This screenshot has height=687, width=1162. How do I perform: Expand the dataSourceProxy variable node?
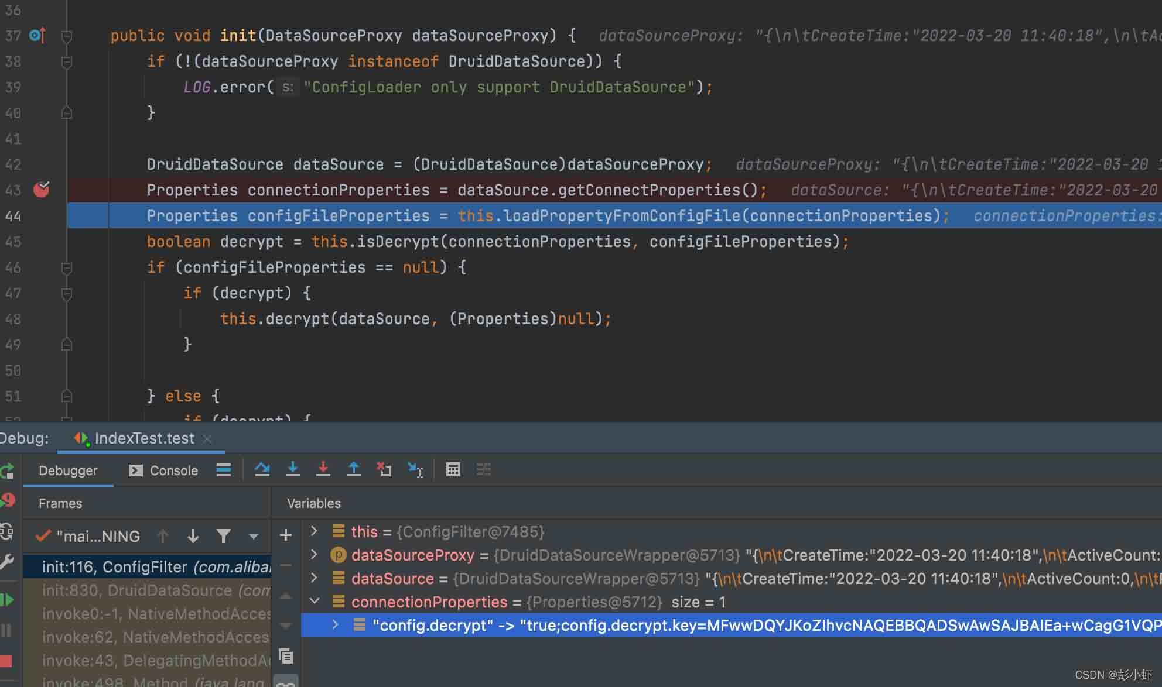tap(315, 555)
